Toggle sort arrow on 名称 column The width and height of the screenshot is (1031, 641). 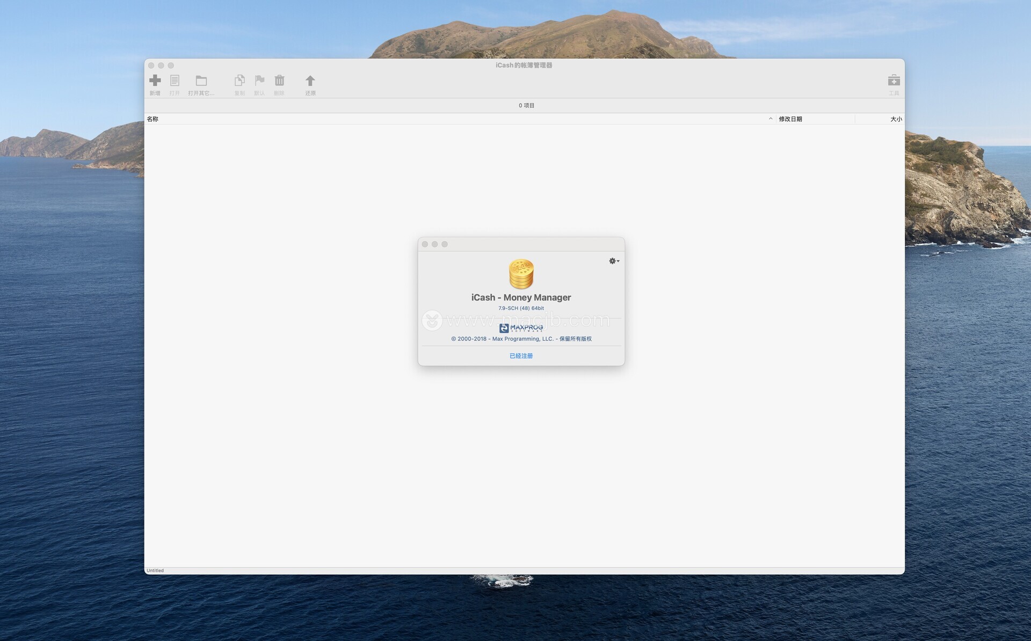tap(771, 119)
